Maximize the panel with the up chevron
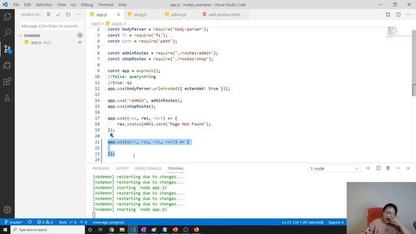Image resolution: width=416 pixels, height=234 pixels. (x=398, y=168)
